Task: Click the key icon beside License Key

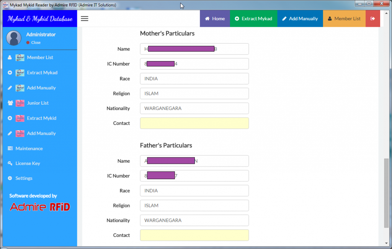Action: point(10,163)
